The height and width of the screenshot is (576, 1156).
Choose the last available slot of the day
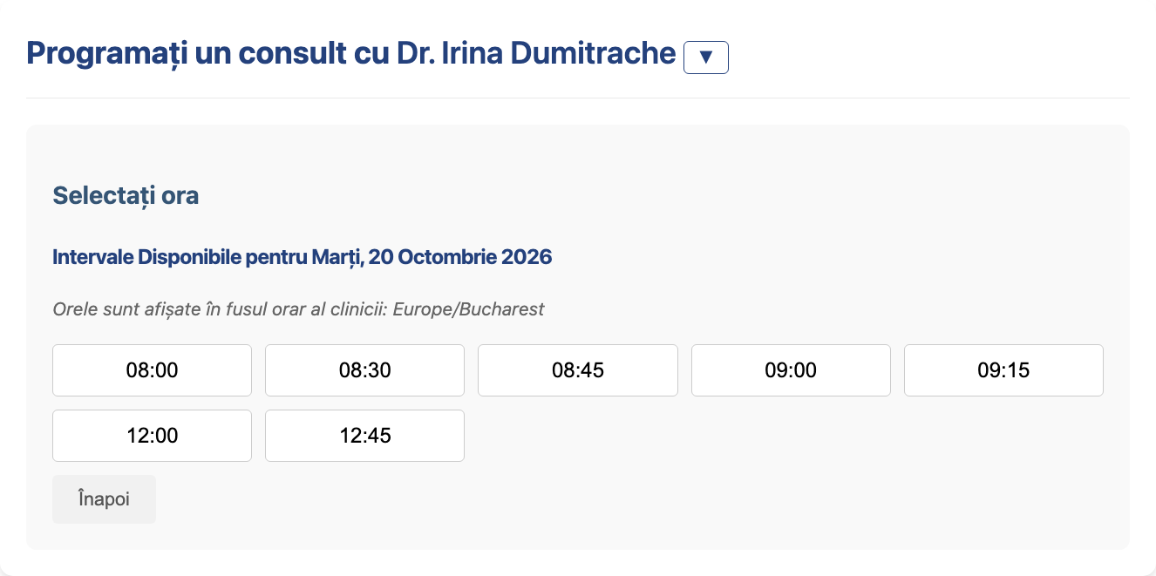(x=364, y=436)
